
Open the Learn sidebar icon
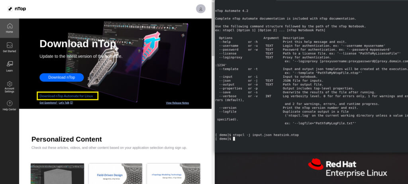pyautogui.click(x=10, y=64)
